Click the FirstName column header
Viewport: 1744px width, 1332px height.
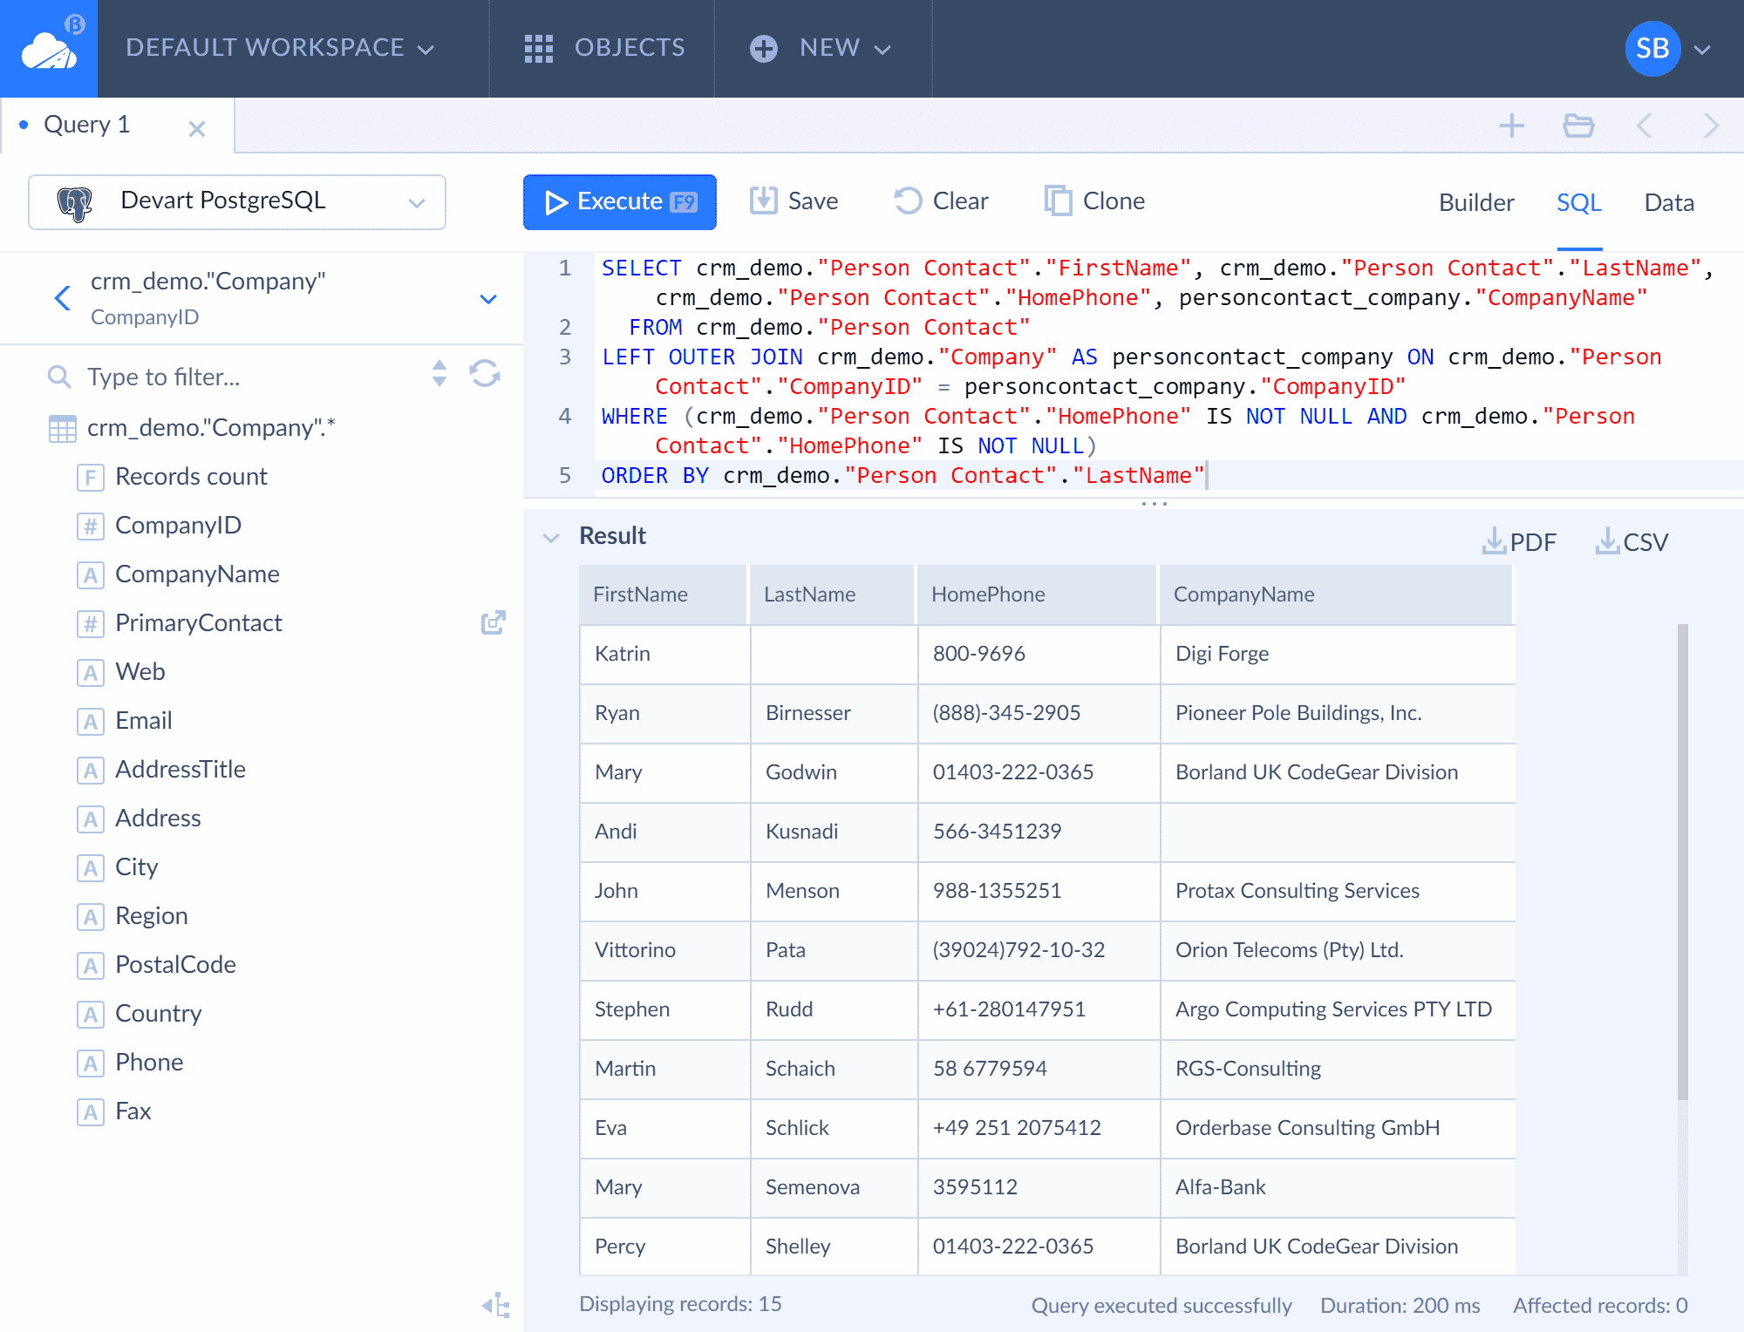click(664, 595)
